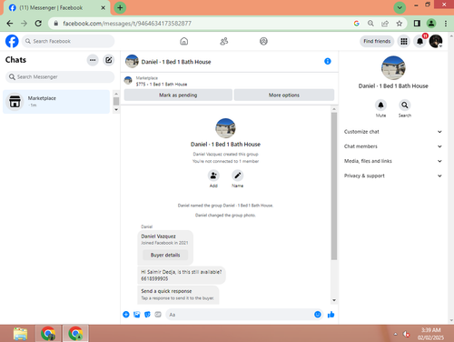Bookmark this page with star icon

click(x=400, y=24)
